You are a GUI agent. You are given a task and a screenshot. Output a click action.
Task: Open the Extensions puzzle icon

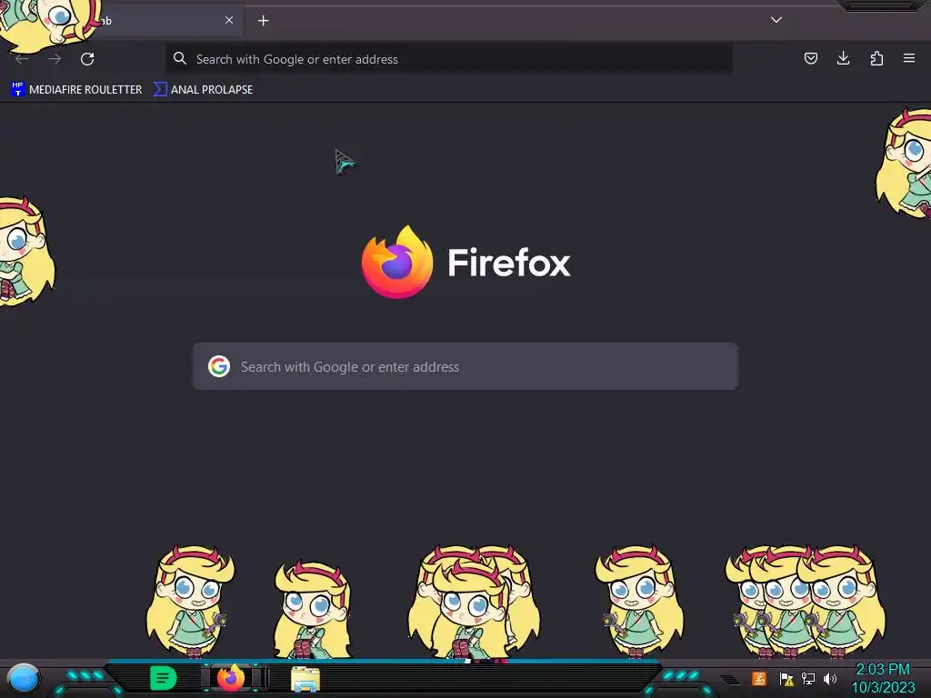coord(876,58)
